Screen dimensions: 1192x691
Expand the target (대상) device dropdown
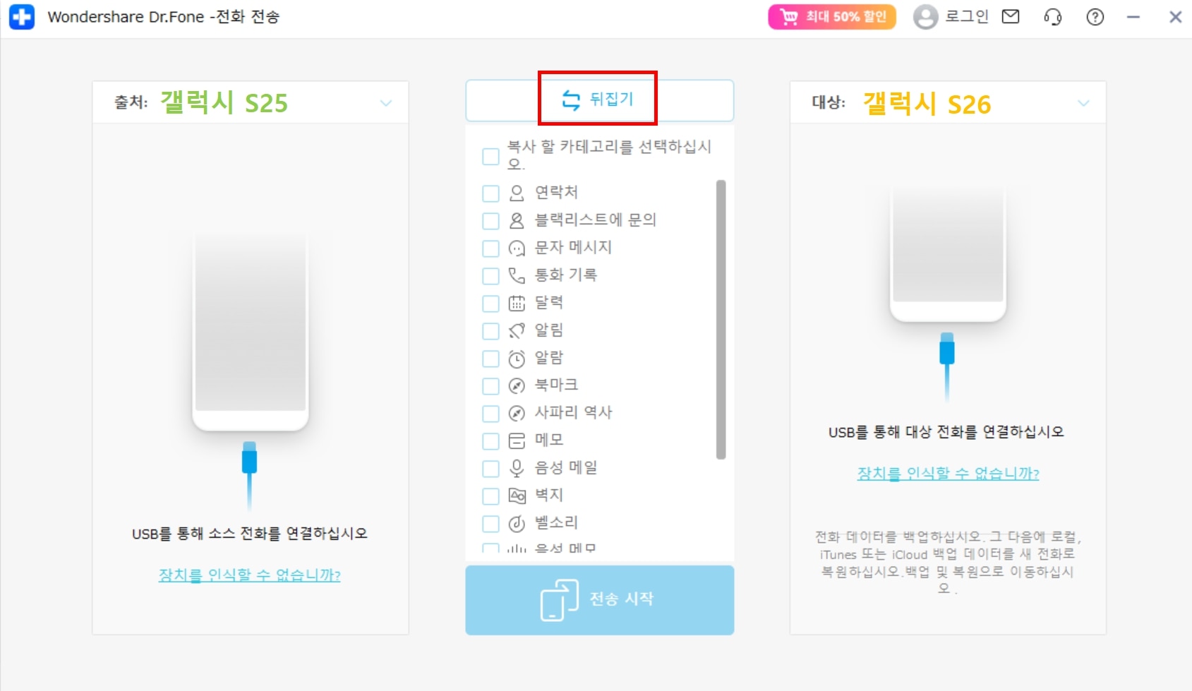point(1083,103)
